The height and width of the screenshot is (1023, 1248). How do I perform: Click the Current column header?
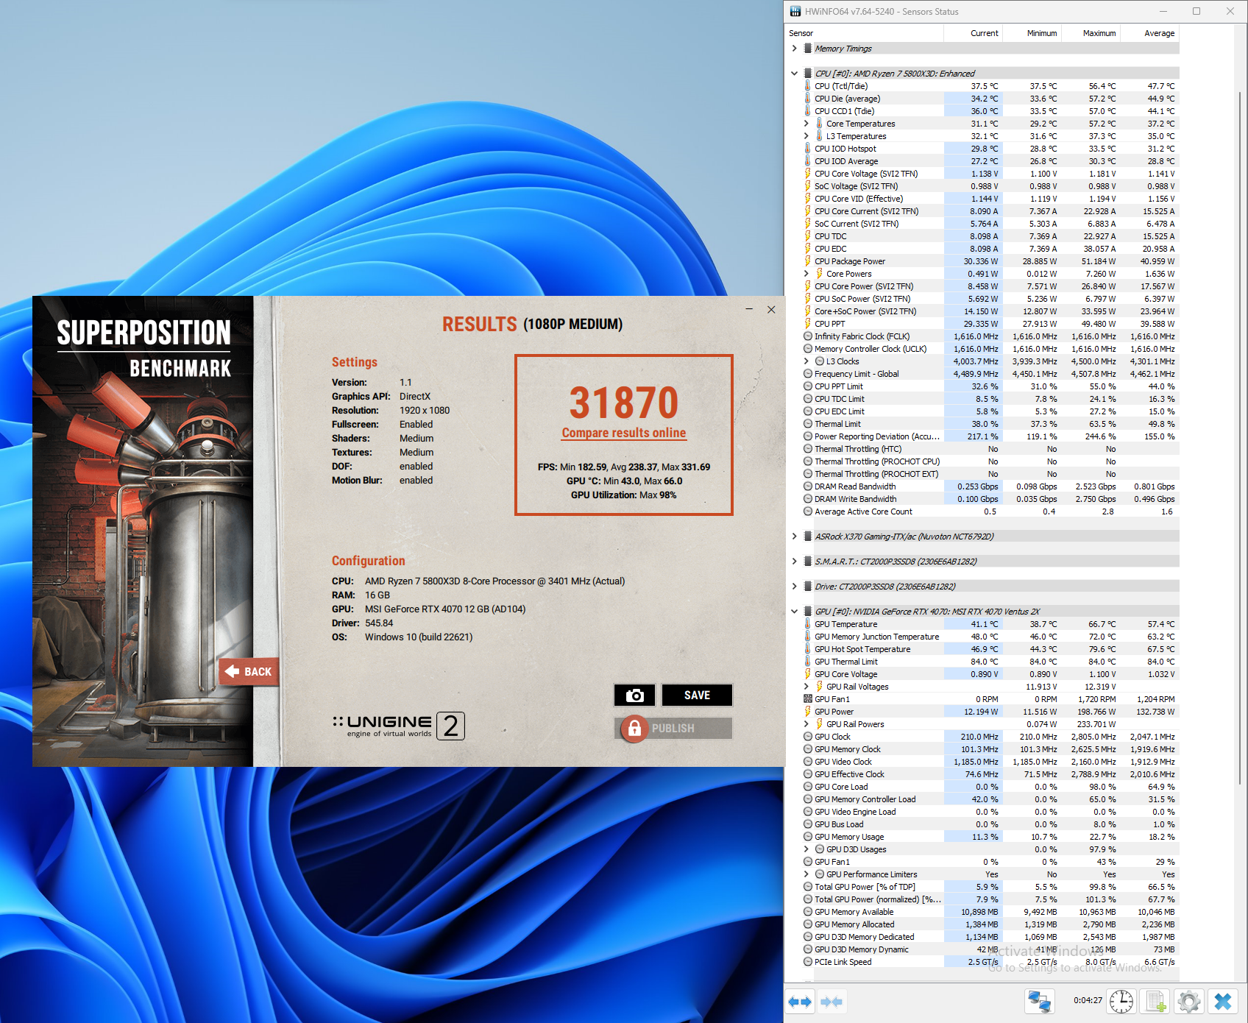tap(974, 33)
